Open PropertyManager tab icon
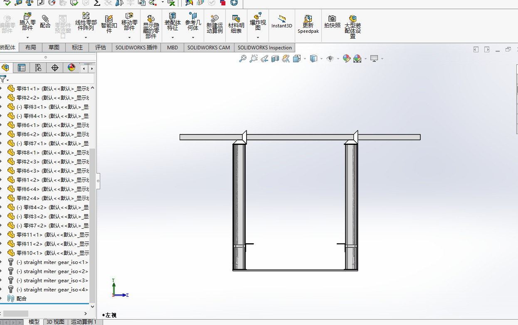Viewport: 518px width, 325px height. coord(22,68)
